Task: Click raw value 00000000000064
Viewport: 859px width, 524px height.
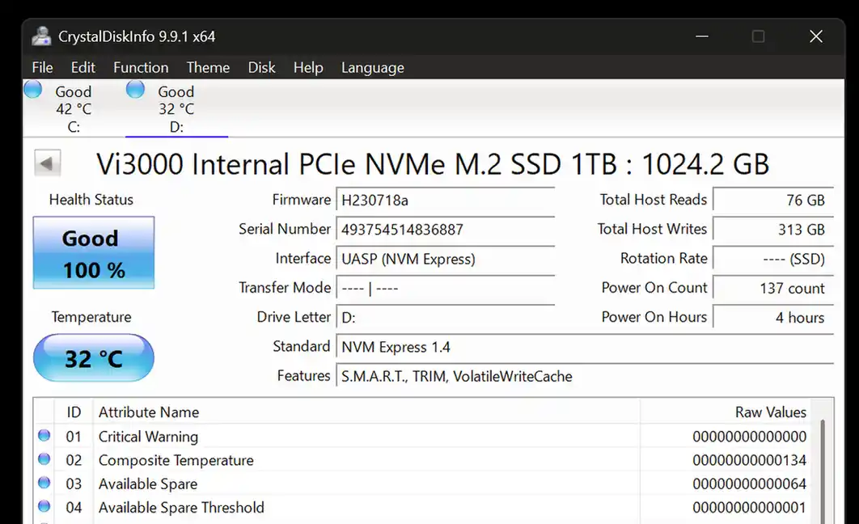Action: [750, 484]
